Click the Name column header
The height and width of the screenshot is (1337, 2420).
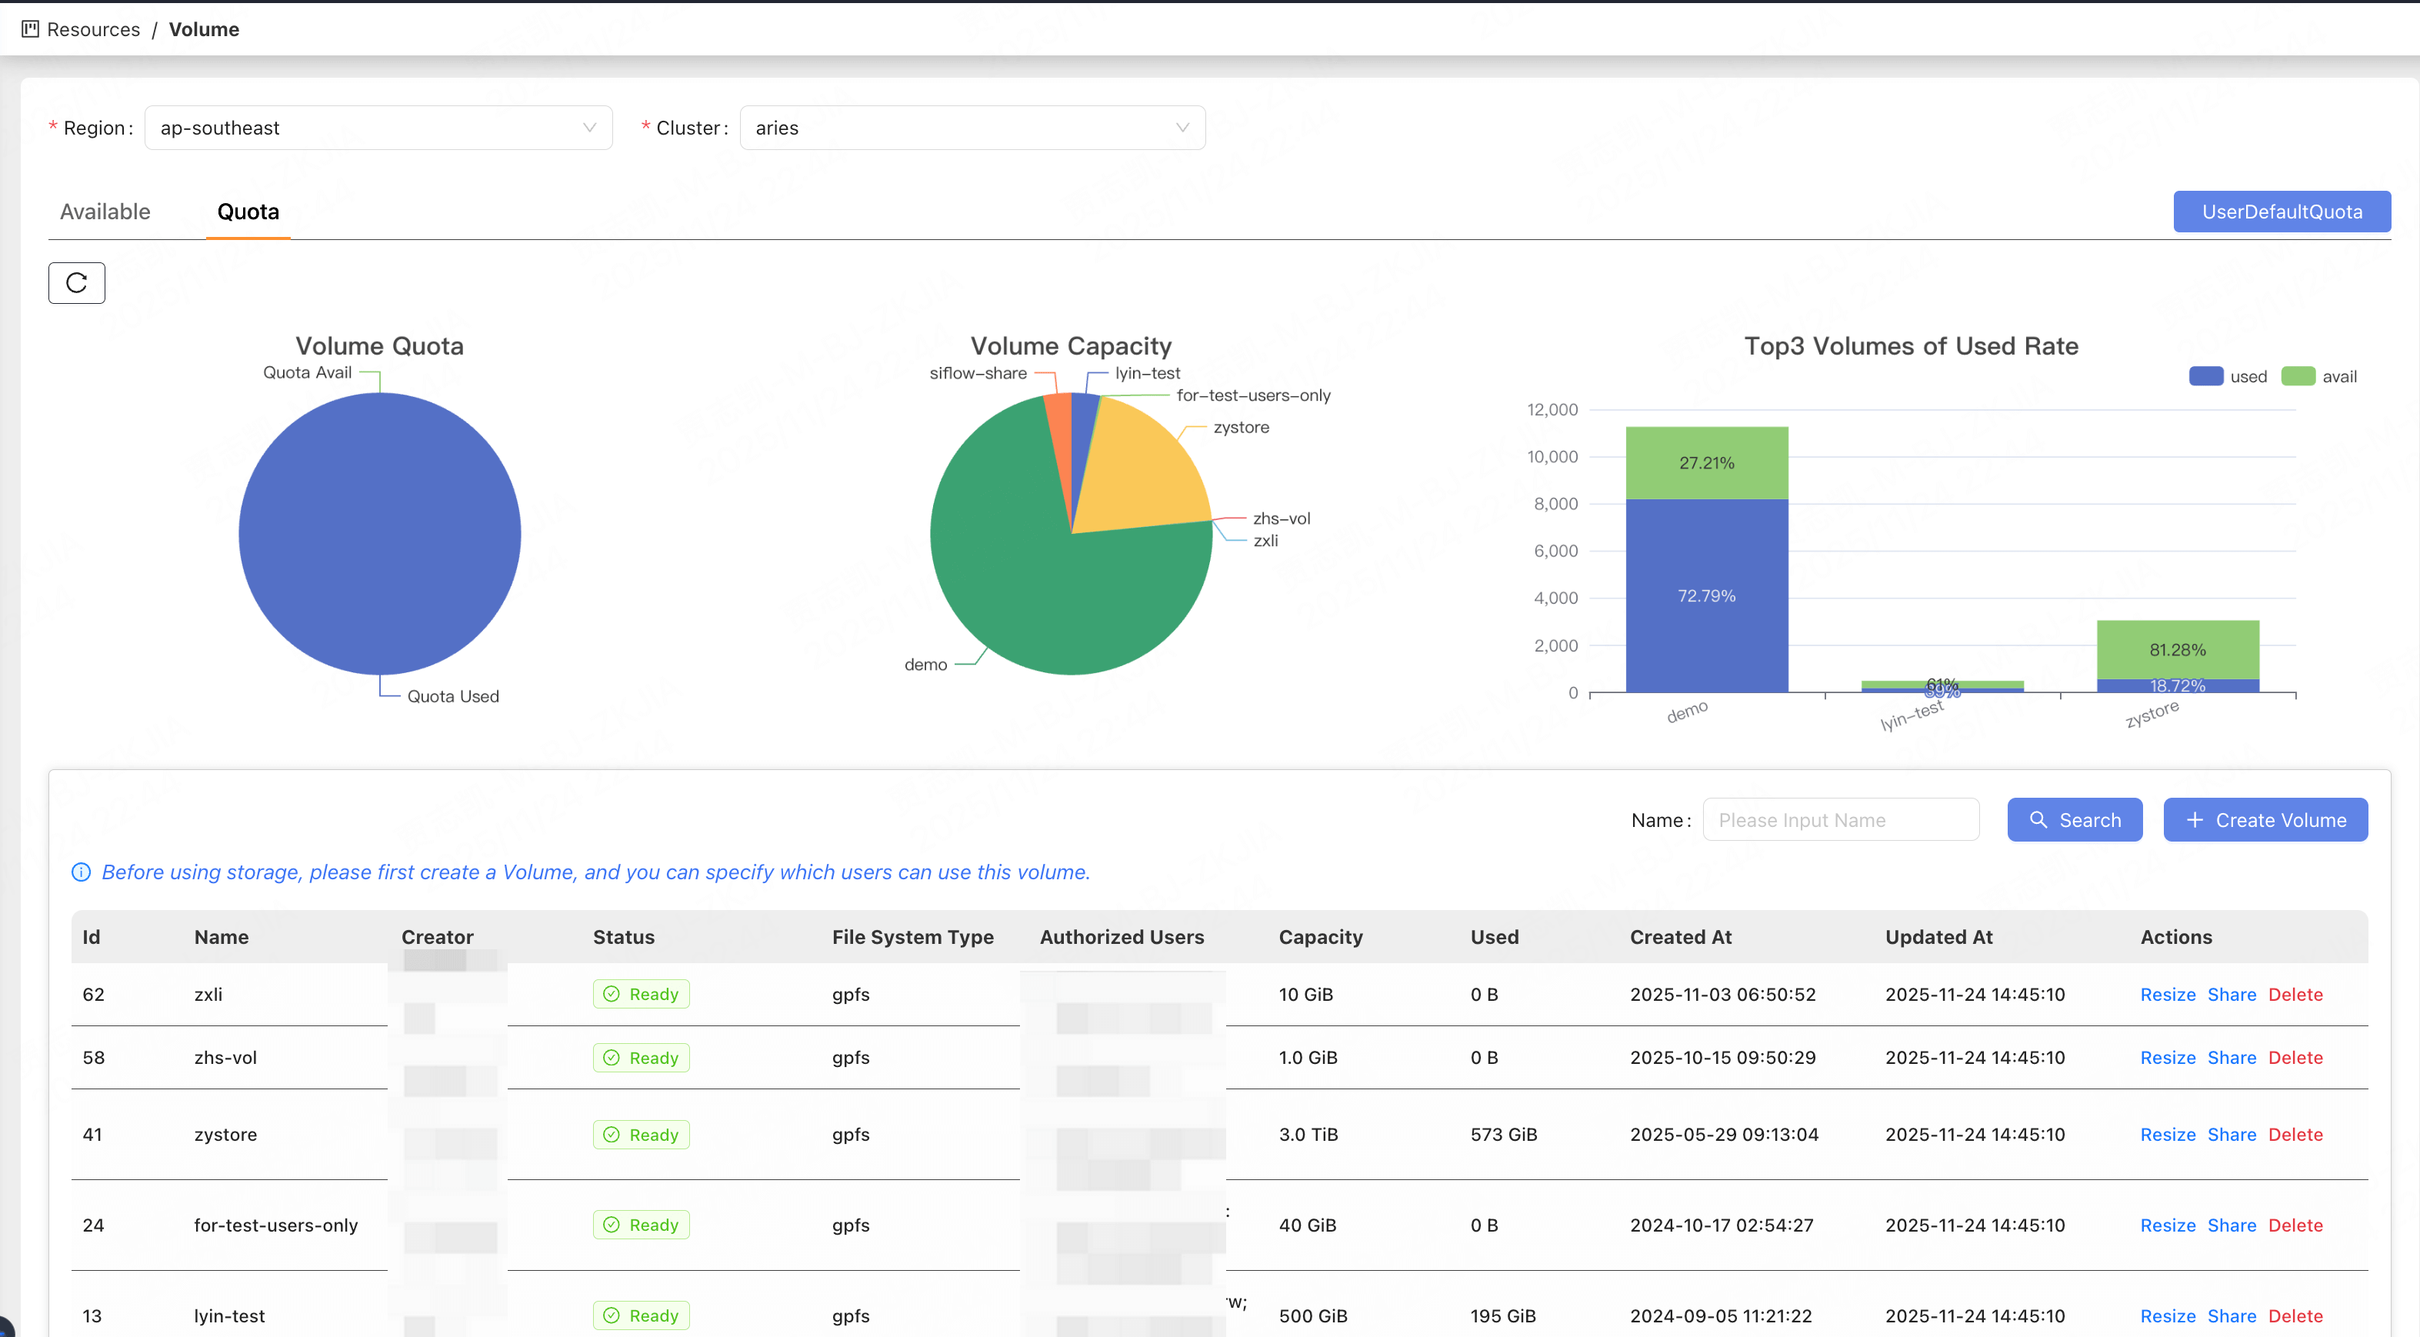pyautogui.click(x=222, y=937)
